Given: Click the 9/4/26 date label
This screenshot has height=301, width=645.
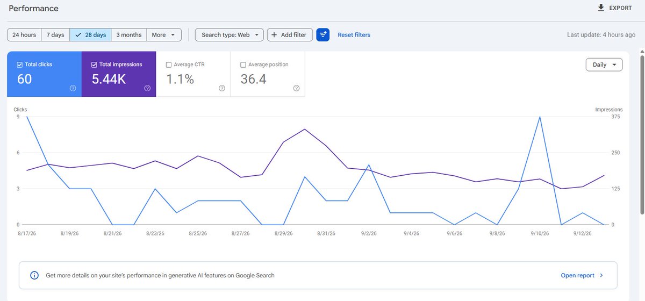Looking at the screenshot, I should pos(412,233).
